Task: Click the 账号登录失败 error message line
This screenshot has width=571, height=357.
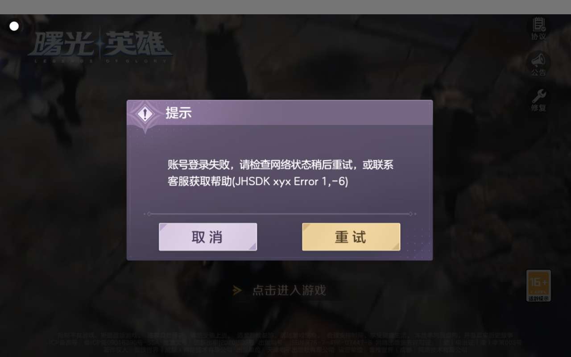Action: pos(281,165)
